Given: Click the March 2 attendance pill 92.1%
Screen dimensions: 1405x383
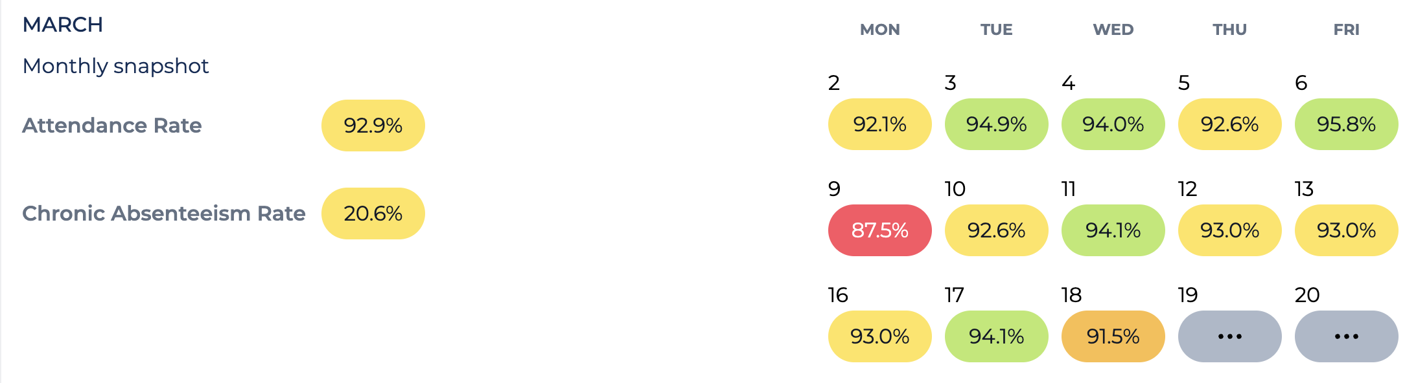Looking at the screenshot, I should [x=879, y=124].
